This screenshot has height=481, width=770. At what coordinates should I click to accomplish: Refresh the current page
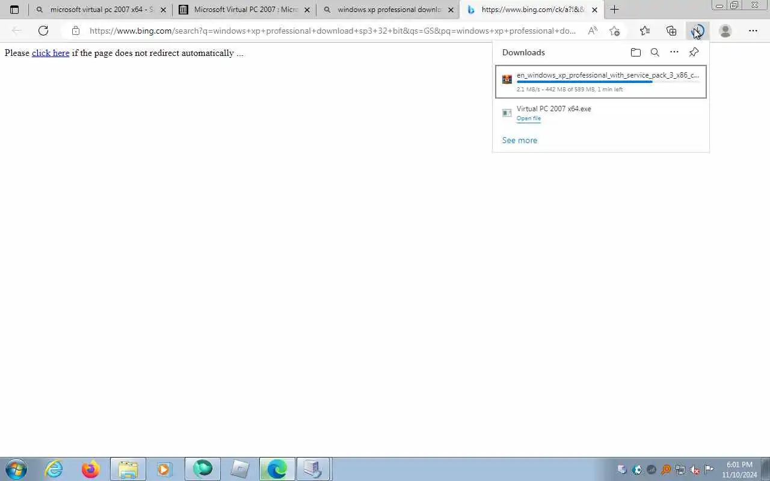coord(43,31)
